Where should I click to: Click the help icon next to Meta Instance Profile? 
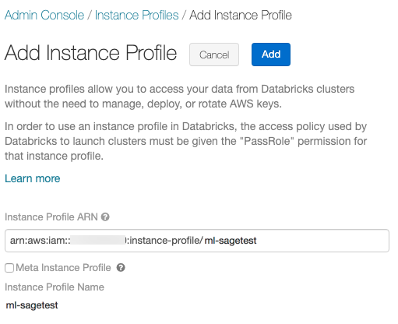pos(121,267)
